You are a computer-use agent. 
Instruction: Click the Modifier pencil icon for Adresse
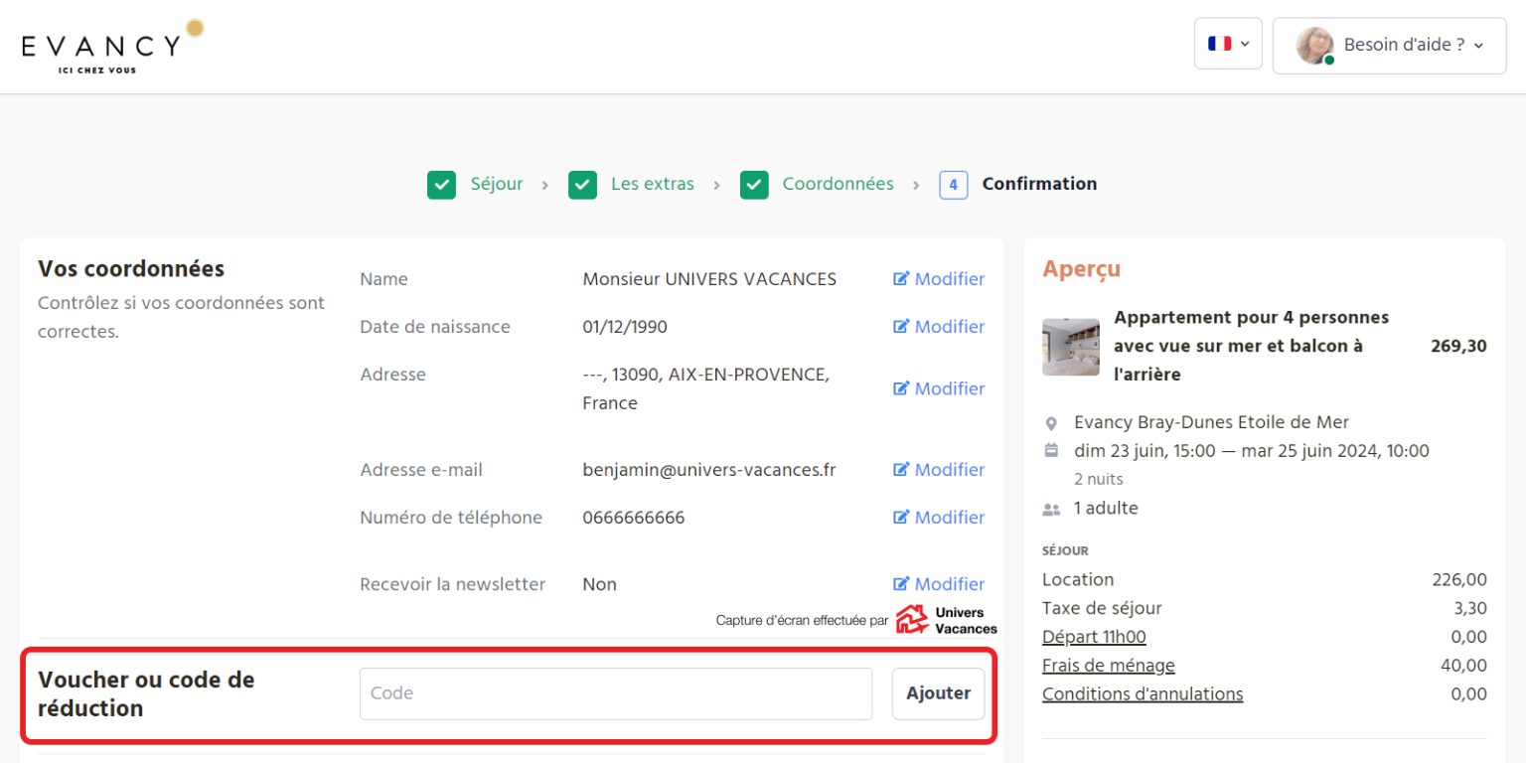pyautogui.click(x=901, y=388)
